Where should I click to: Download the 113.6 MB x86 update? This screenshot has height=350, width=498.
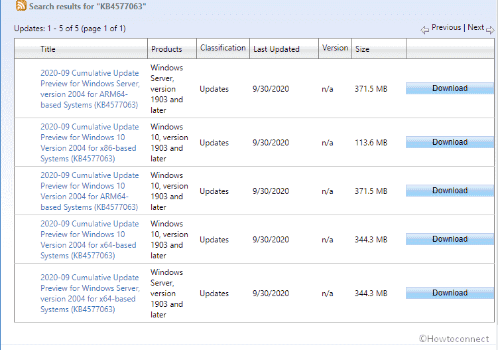[450, 142]
